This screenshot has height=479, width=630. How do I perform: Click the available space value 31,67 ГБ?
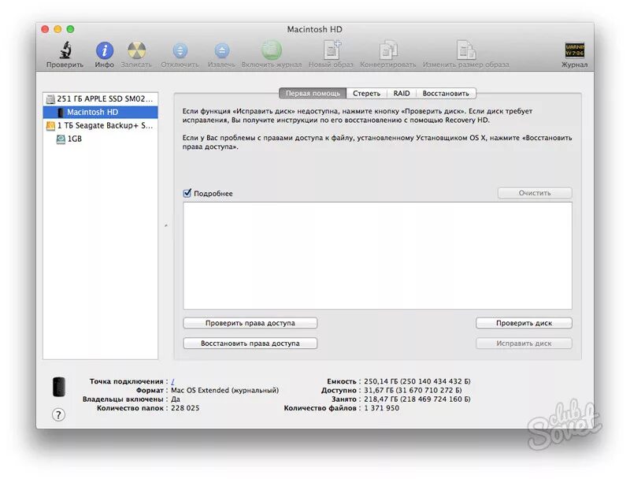tap(413, 390)
